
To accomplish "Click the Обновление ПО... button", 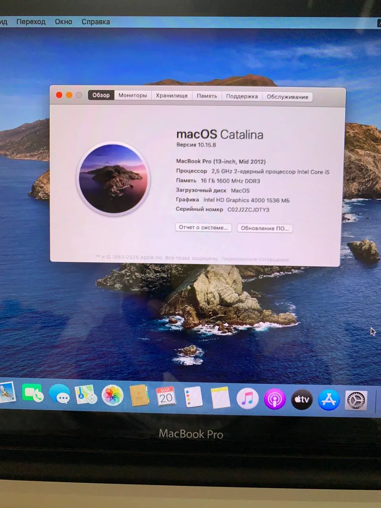I will coord(265,228).
